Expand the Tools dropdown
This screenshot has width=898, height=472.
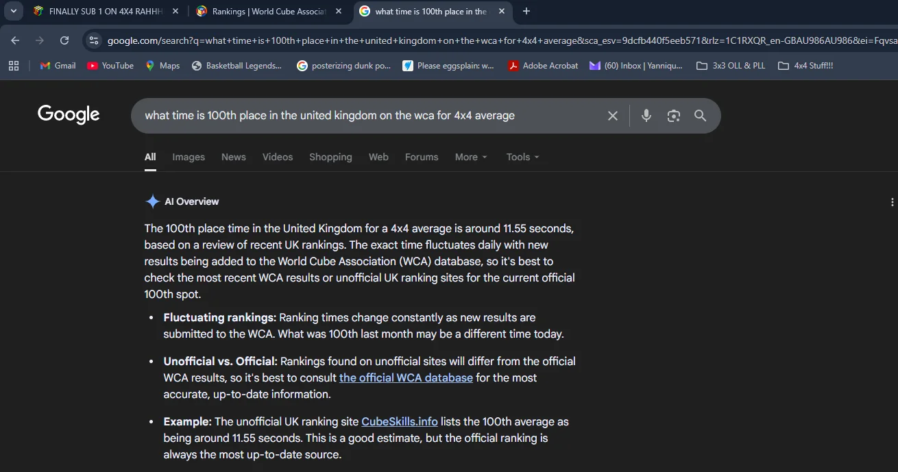pyautogui.click(x=523, y=157)
